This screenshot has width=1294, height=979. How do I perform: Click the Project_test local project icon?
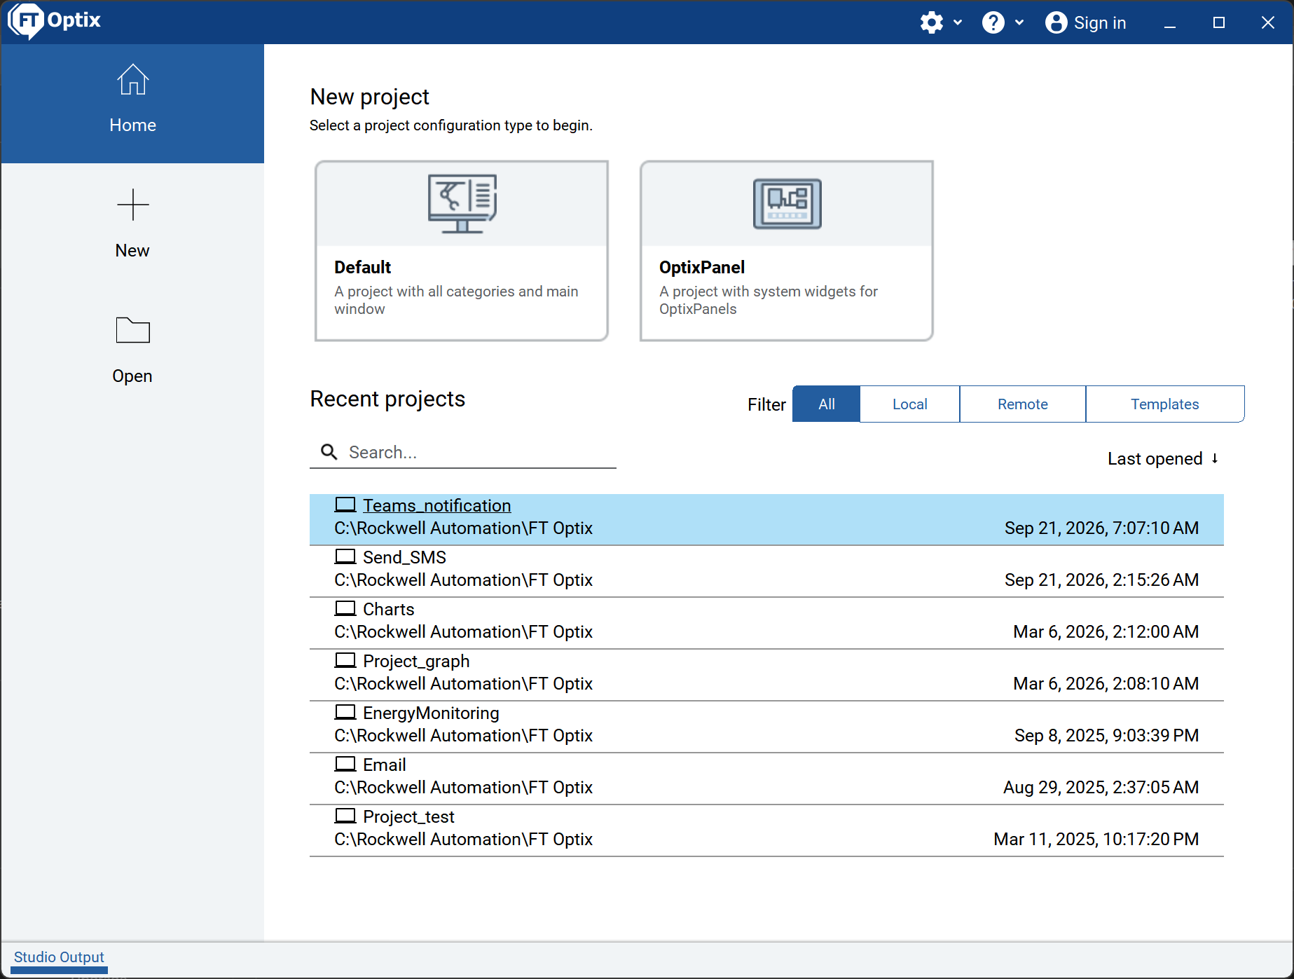pyautogui.click(x=345, y=816)
